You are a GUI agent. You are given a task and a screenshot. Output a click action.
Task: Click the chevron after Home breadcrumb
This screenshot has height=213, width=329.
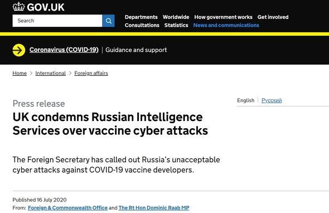point(31,73)
